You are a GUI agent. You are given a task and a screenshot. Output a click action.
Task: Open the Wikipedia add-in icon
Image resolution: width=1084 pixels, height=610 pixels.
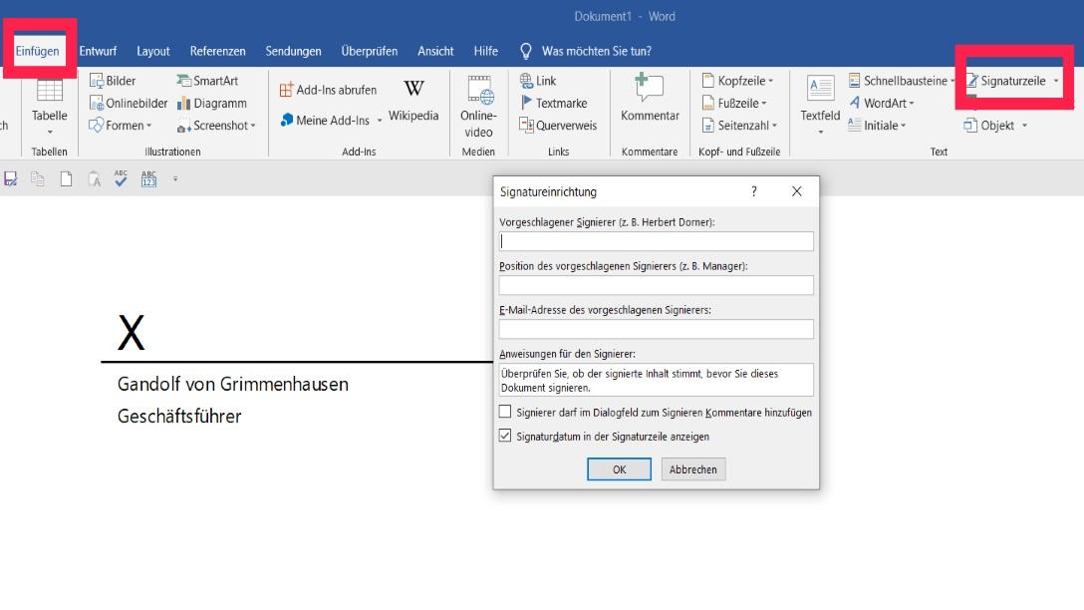pos(413,91)
